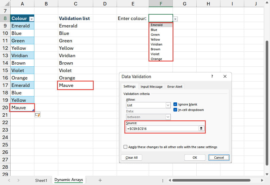The image size is (270, 185).
Task: Select Viridian from the dropdown list
Action: pos(156,44)
